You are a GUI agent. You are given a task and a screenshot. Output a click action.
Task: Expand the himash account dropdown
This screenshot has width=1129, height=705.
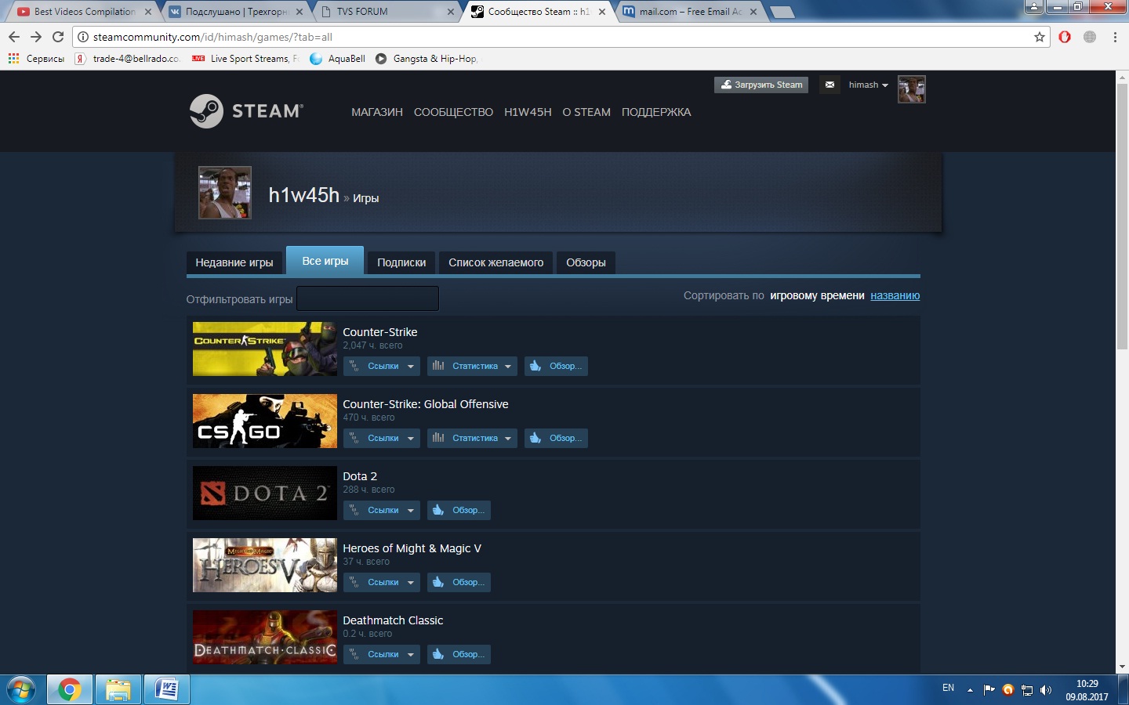coord(868,85)
